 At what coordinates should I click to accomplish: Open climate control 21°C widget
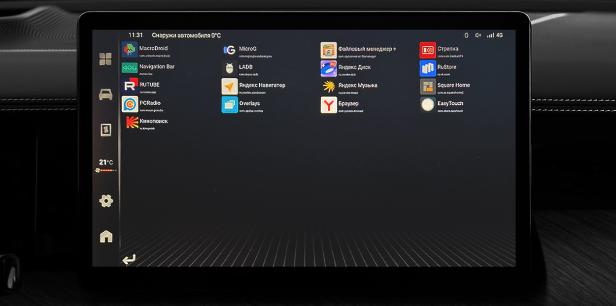pos(106,162)
